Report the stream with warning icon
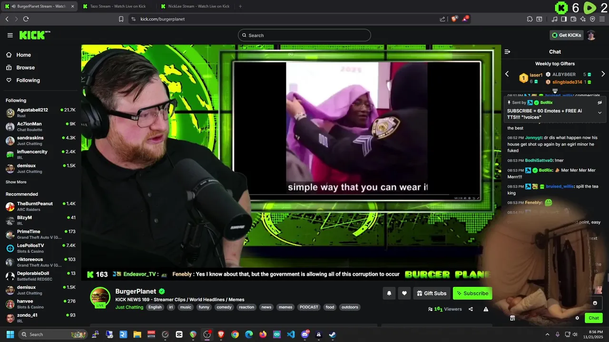609x342 pixels. pyautogui.click(x=486, y=309)
